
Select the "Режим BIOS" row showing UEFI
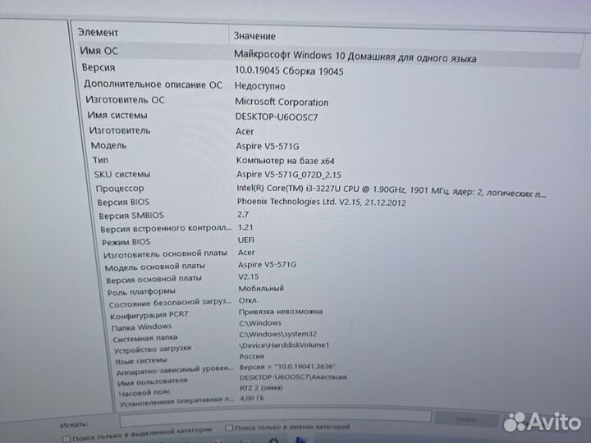pyautogui.click(x=126, y=242)
